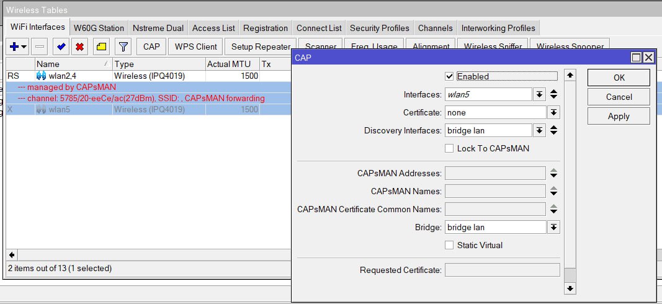Open the Interfaces dropdown list

539,94
